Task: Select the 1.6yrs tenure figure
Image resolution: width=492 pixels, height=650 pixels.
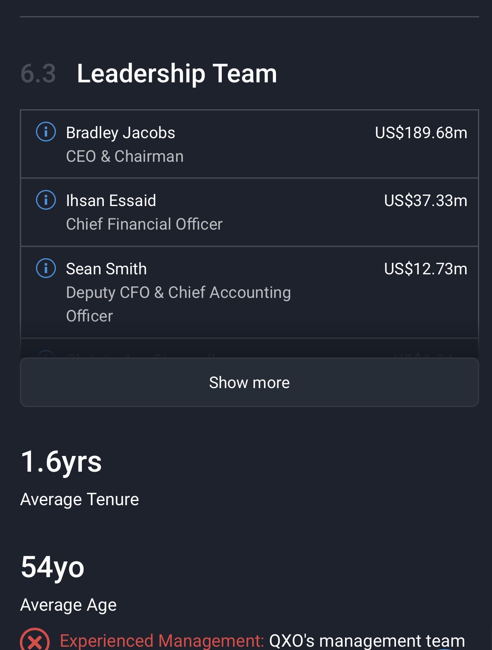Action: pos(61,462)
